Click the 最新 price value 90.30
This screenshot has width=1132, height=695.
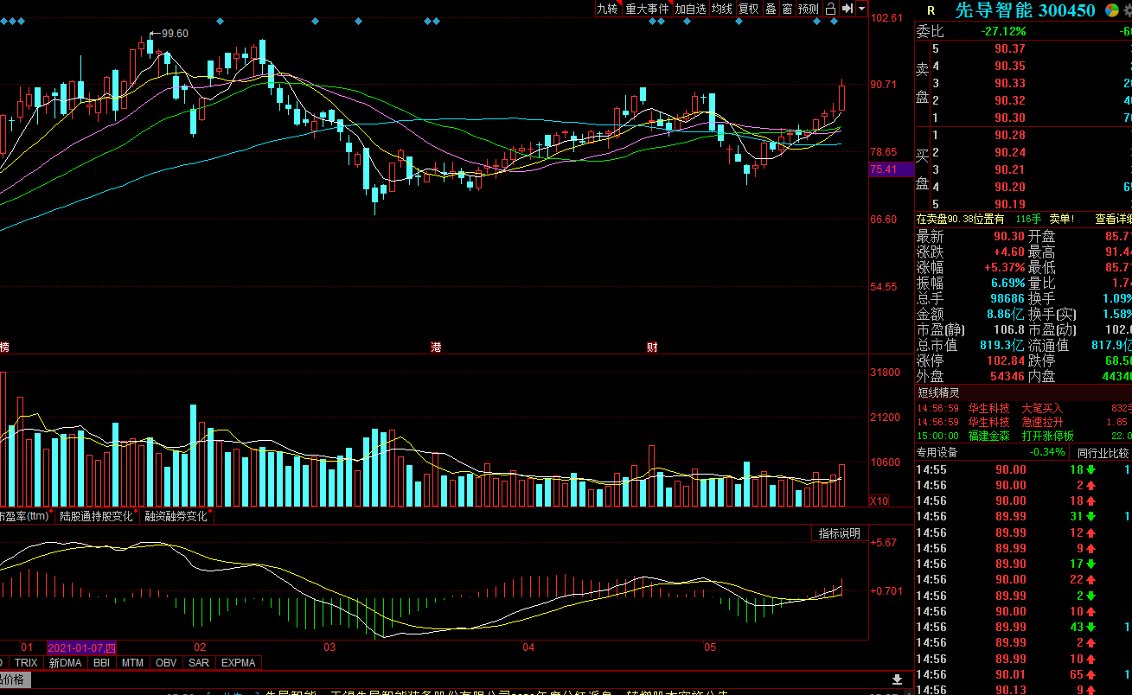click(1008, 237)
